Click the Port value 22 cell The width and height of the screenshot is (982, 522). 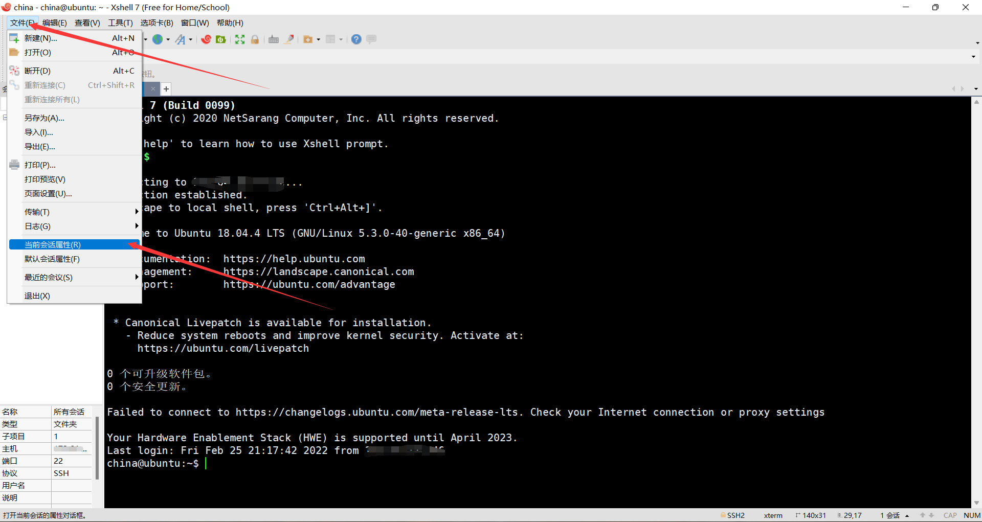[x=72, y=461]
